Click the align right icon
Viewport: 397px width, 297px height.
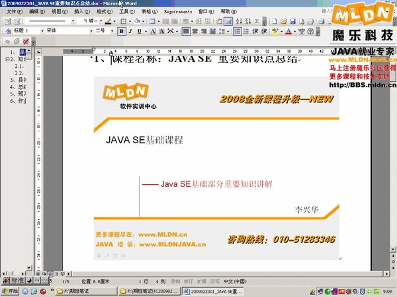tap(204, 31)
